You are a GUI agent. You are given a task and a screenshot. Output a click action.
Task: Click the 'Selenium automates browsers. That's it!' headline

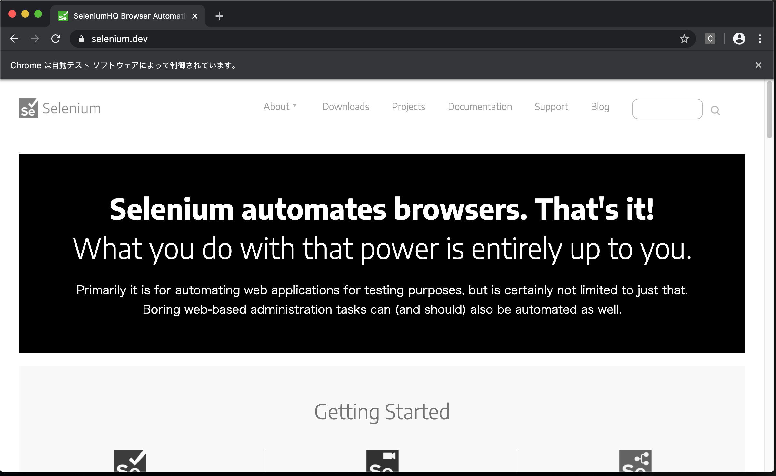pos(382,209)
